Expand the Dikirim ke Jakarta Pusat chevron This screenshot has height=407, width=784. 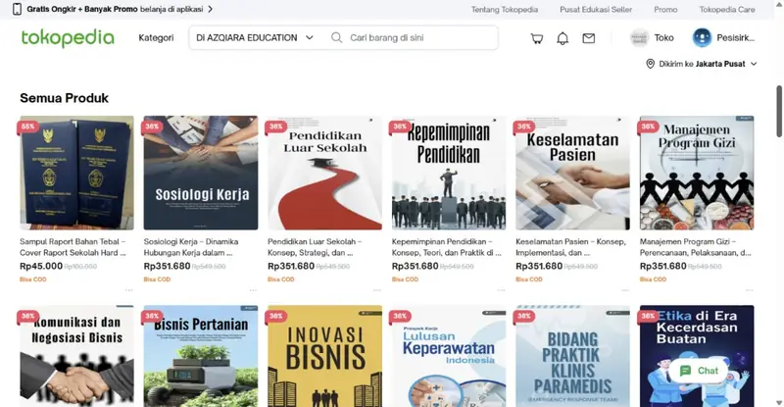pos(754,64)
